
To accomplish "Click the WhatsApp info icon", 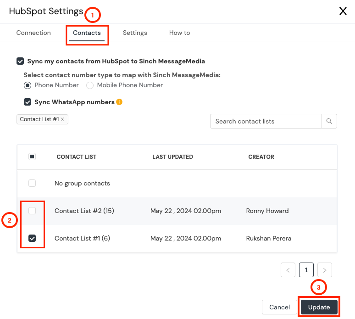I will (119, 102).
